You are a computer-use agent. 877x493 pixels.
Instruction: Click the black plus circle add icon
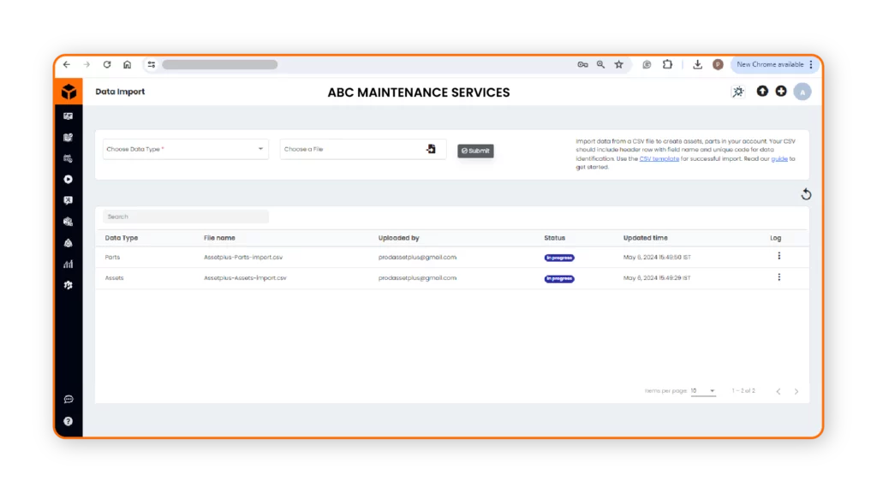tap(781, 91)
